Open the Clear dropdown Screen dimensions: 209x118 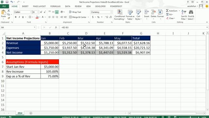point(170,18)
